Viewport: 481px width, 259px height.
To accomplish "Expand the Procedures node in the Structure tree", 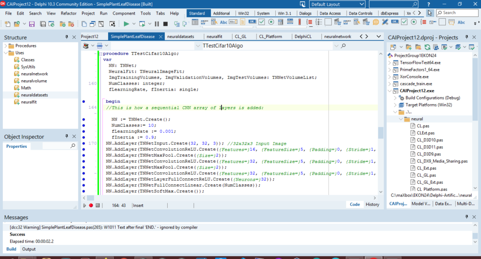I will point(6,46).
